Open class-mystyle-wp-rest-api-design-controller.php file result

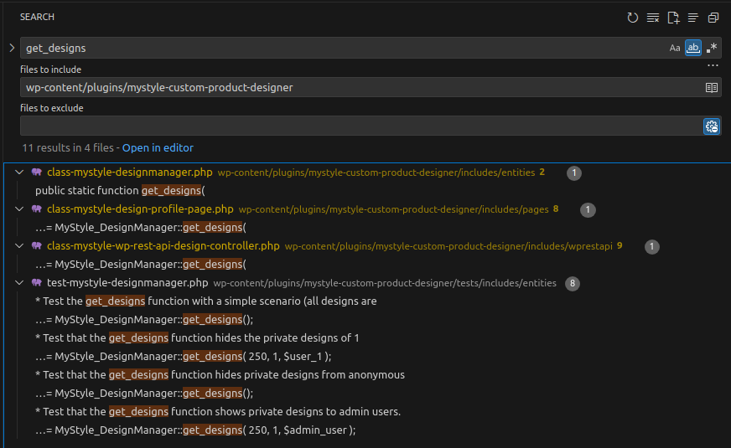pyautogui.click(x=163, y=246)
